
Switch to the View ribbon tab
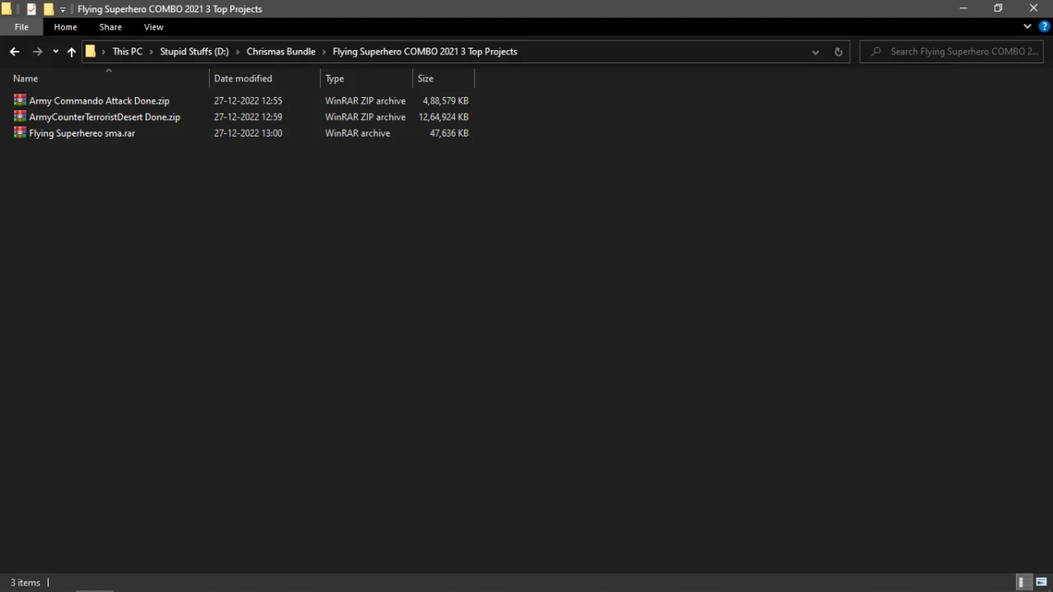[153, 26]
